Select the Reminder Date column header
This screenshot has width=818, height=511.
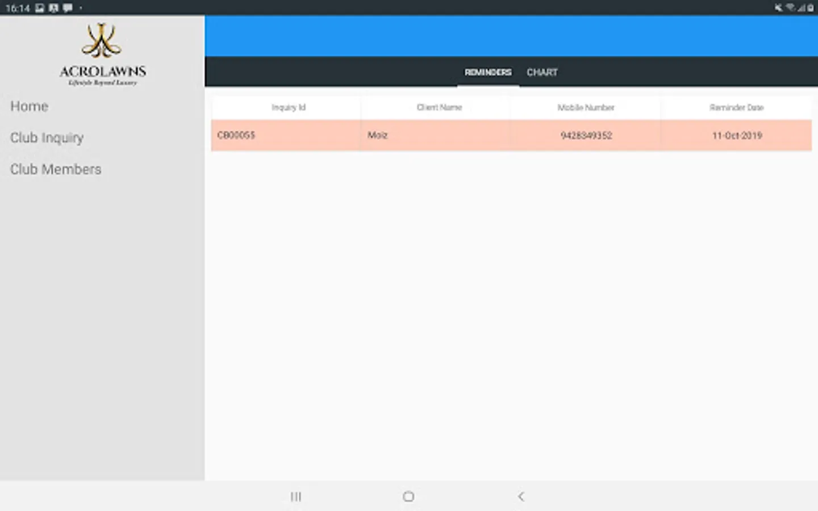736,107
